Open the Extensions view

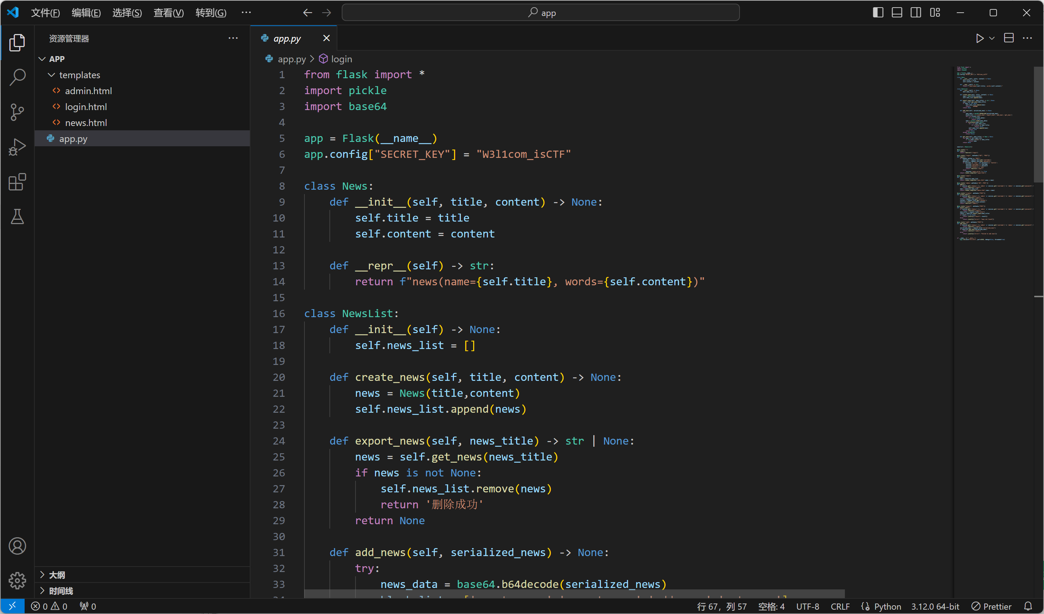[x=17, y=182]
